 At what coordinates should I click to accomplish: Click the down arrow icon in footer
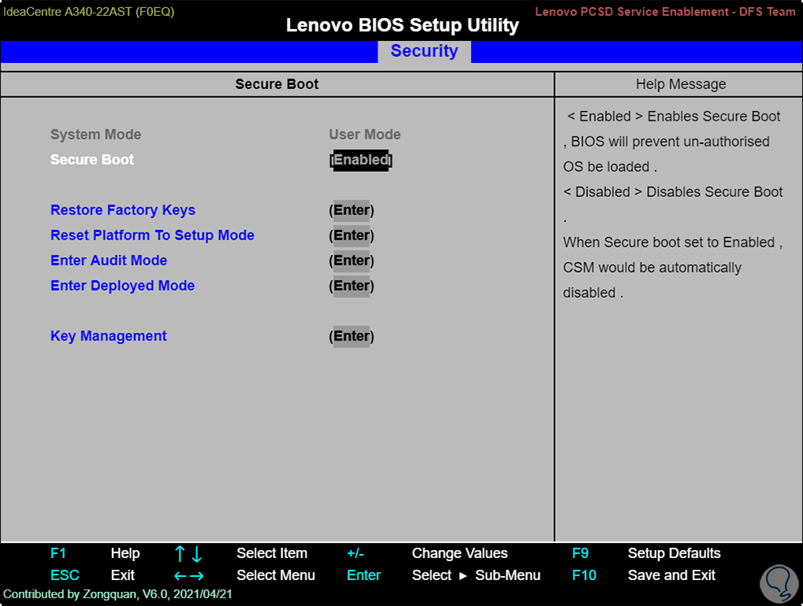pyautogui.click(x=197, y=554)
